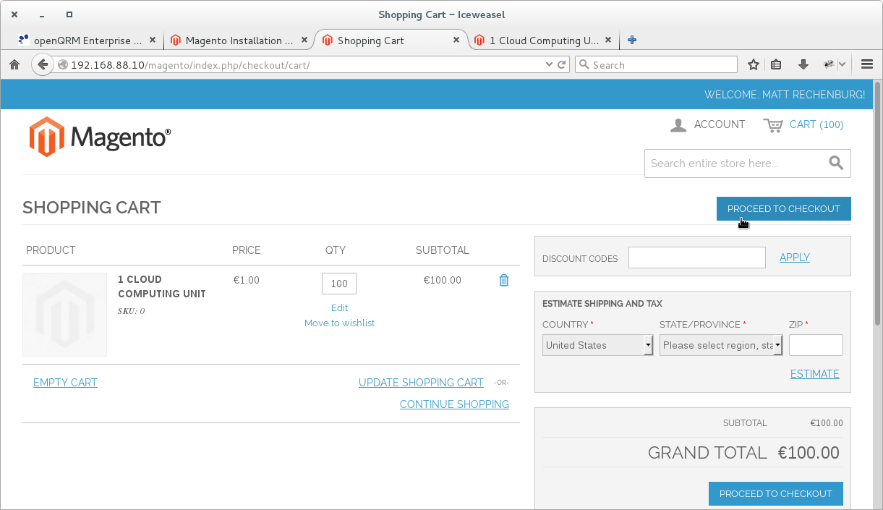This screenshot has width=883, height=510.
Task: Focus the ZIP input field
Action: (x=816, y=345)
